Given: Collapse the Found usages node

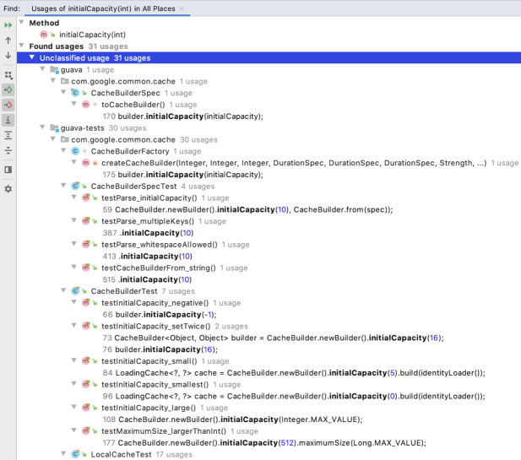Looking at the screenshot, I should (x=22, y=46).
